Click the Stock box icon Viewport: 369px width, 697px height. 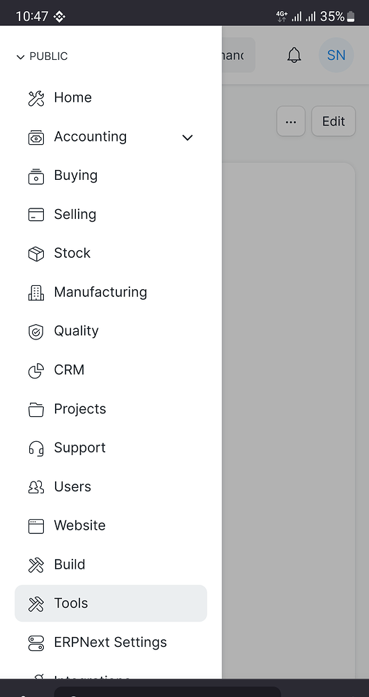tap(36, 254)
